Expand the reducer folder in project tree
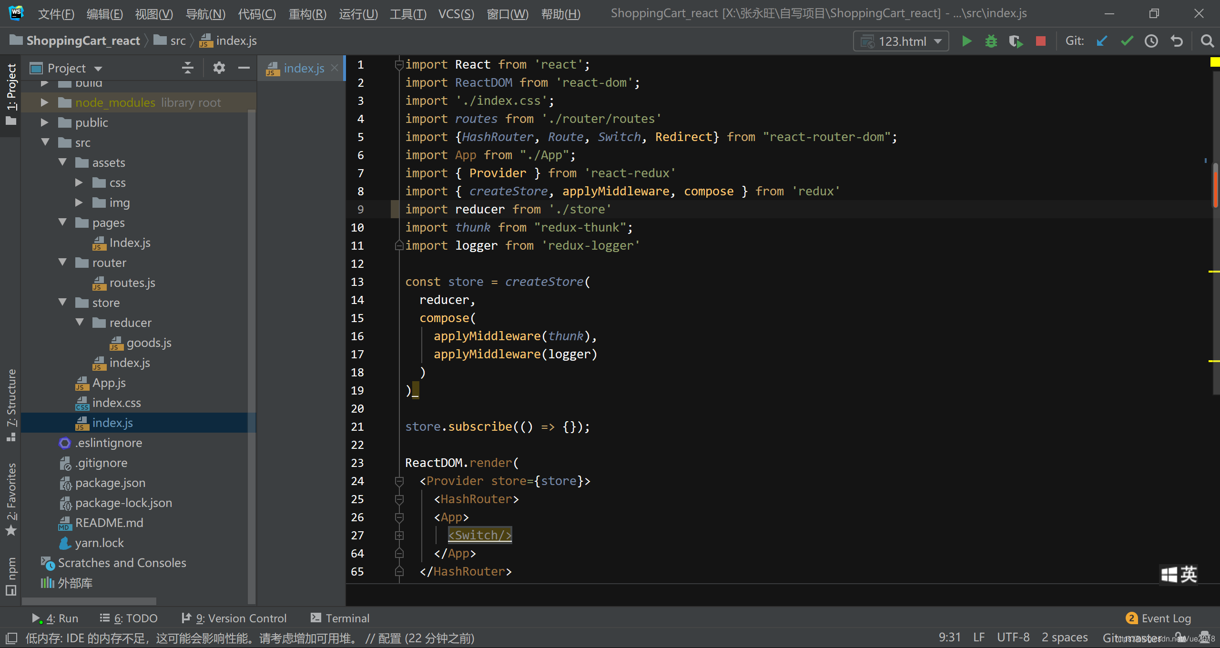 (81, 322)
